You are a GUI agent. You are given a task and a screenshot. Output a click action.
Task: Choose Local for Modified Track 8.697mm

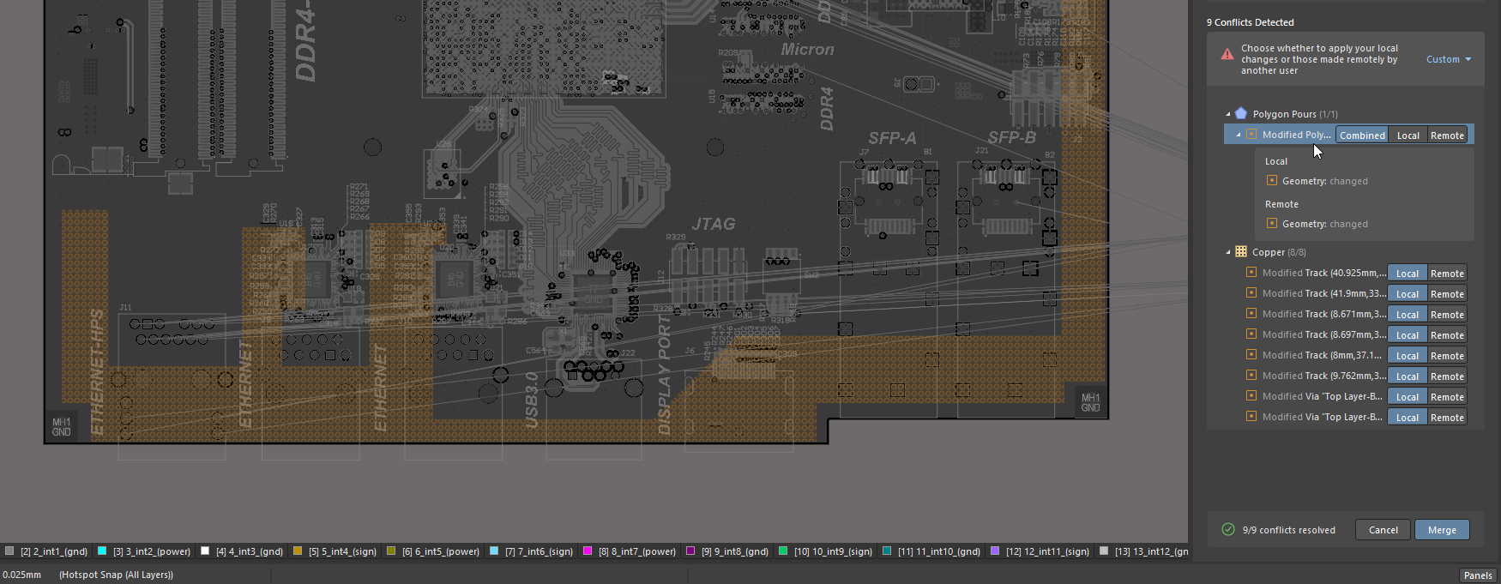tap(1407, 335)
